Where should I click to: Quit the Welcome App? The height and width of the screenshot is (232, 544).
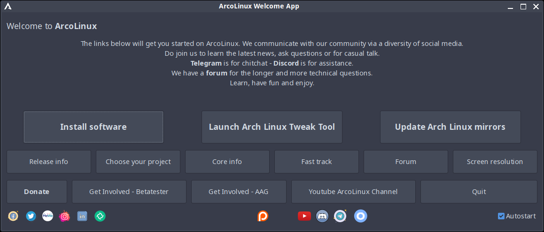pos(479,192)
